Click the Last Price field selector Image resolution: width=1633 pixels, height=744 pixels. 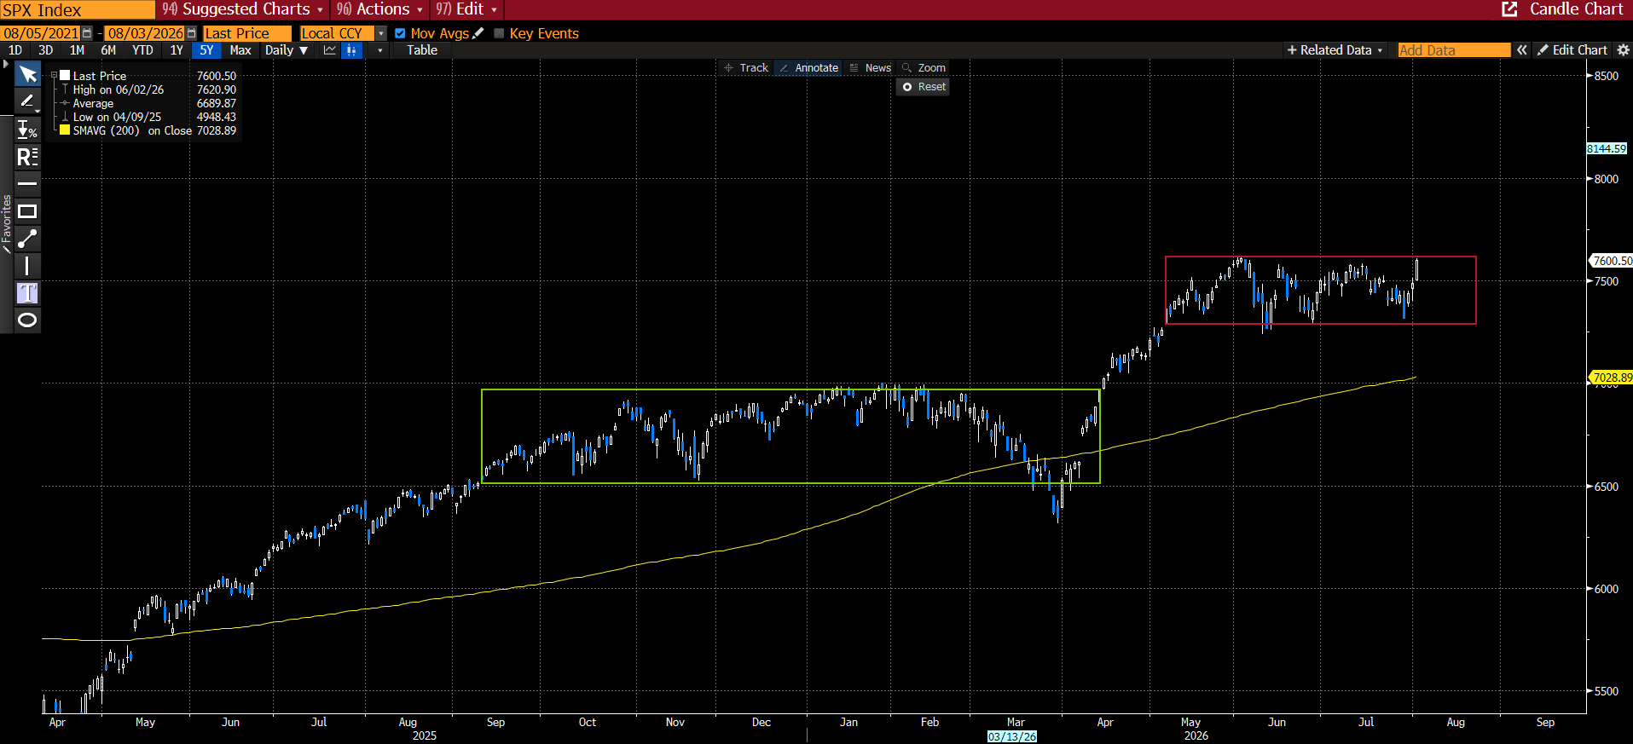247,33
